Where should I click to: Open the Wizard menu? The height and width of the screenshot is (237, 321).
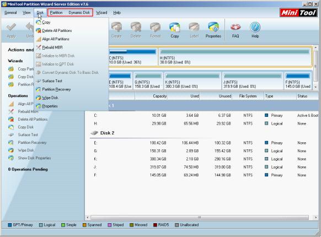point(101,13)
